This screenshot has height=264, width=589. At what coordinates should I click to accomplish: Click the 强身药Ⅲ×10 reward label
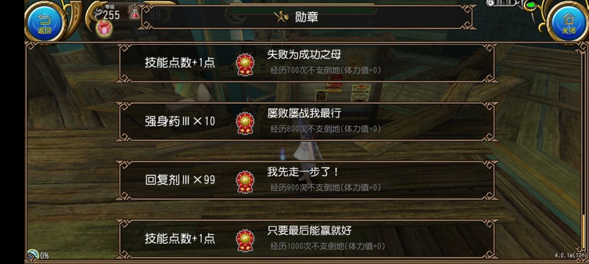(x=180, y=121)
